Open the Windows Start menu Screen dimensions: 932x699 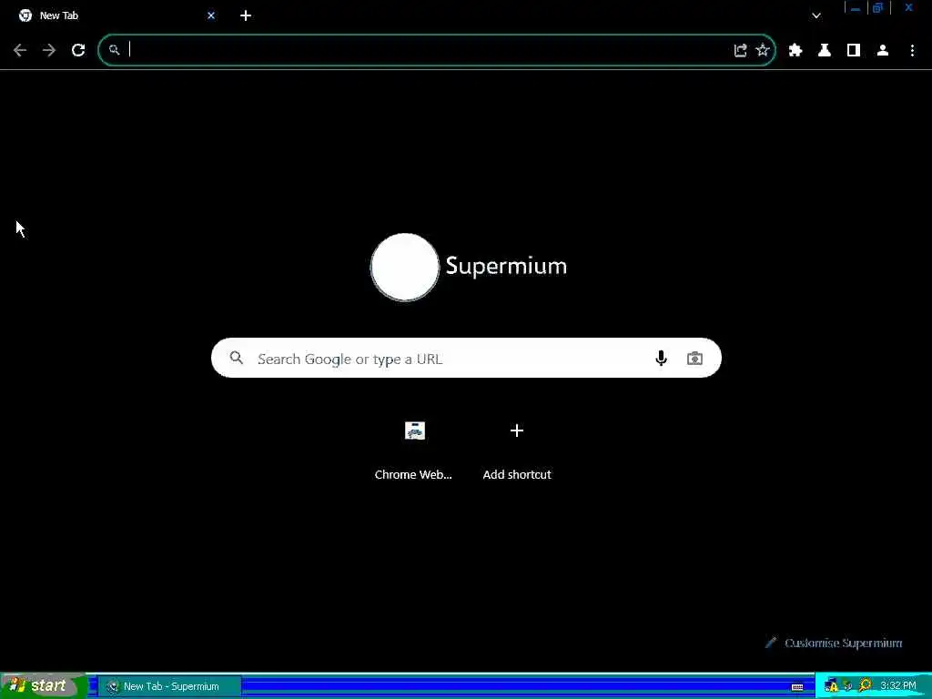44,686
